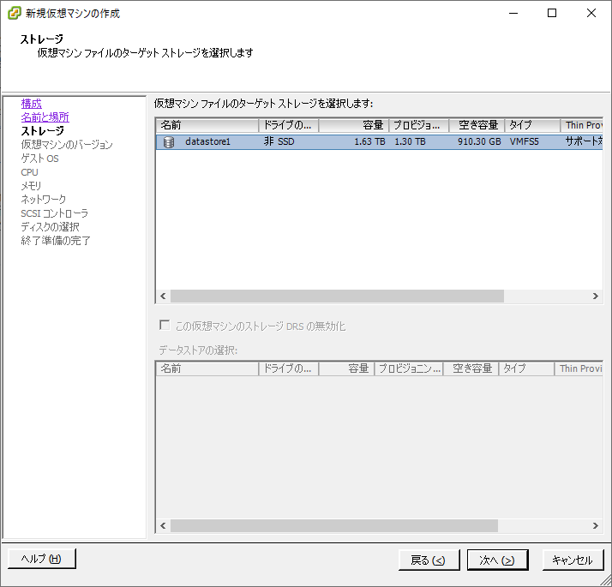Click the 910.30 GB free space cell
This screenshot has height=587, width=612.
coord(479,141)
